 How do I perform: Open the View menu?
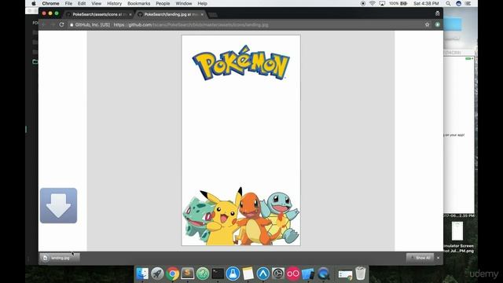(x=96, y=3)
